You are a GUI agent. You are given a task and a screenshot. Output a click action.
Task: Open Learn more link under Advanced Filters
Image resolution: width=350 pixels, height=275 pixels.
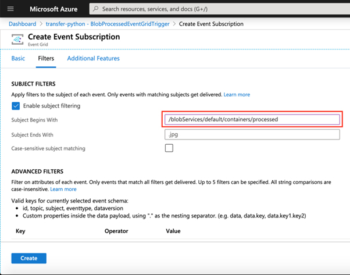click(63, 190)
